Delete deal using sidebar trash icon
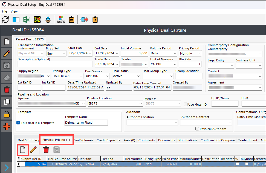 7,90
